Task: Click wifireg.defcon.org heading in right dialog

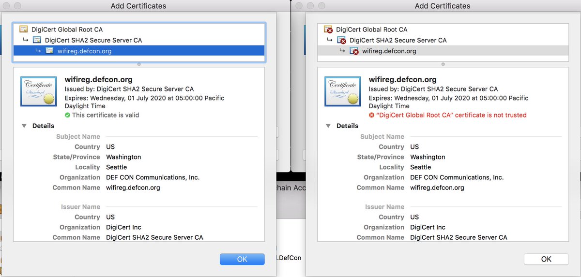Action: (403, 80)
